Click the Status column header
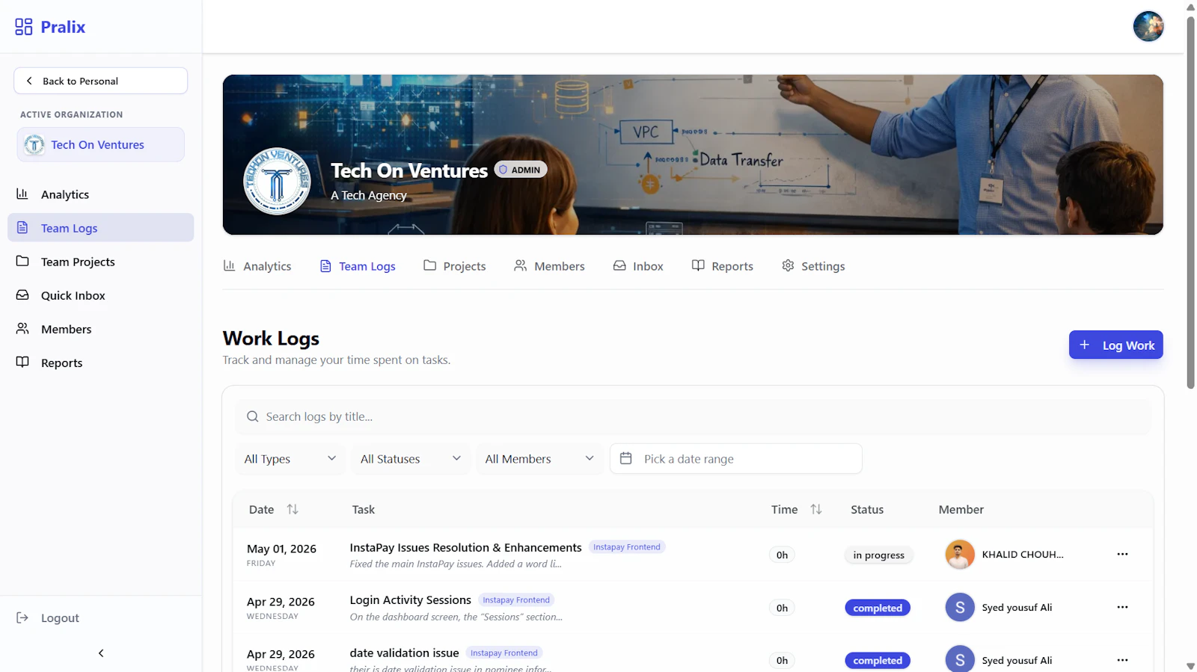The image size is (1197, 672). point(867,509)
